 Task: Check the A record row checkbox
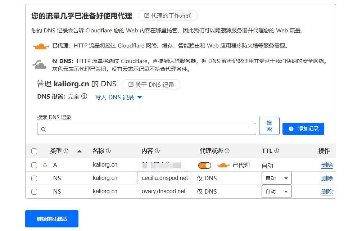(x=34, y=165)
